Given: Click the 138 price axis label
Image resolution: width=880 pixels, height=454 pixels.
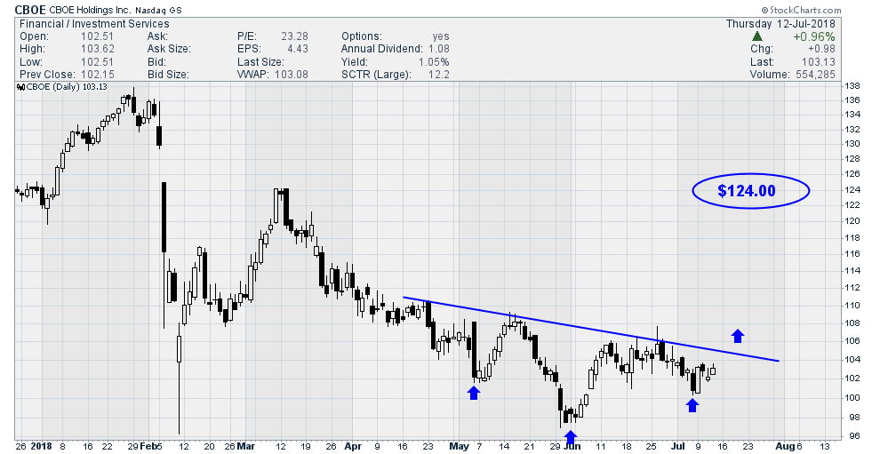Looking at the screenshot, I should [853, 86].
